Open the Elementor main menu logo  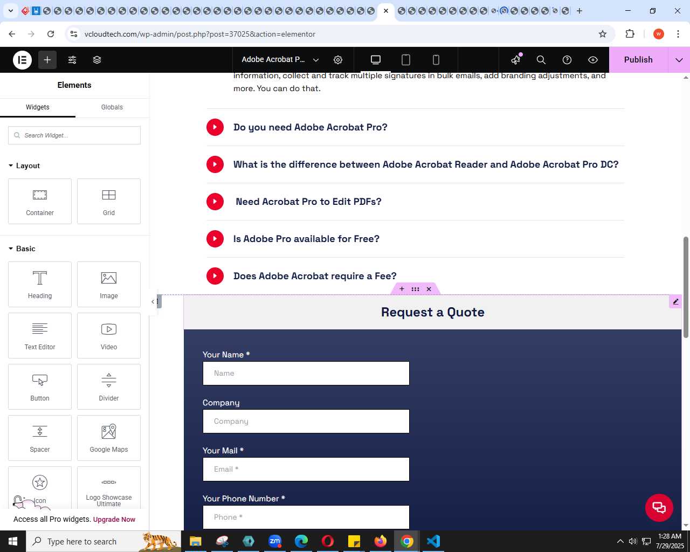point(22,60)
